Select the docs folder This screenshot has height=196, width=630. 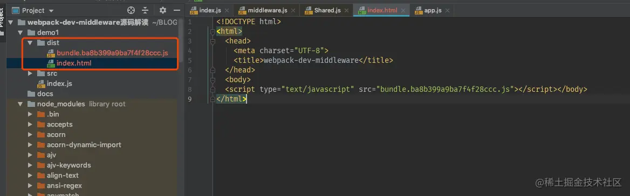tap(45, 94)
